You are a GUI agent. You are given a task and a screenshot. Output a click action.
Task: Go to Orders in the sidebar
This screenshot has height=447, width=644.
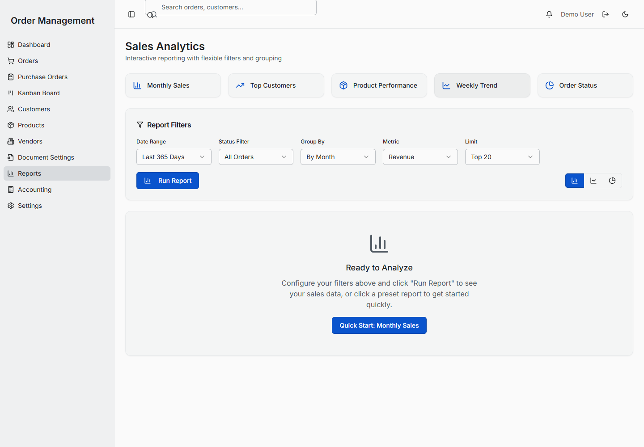pyautogui.click(x=57, y=61)
